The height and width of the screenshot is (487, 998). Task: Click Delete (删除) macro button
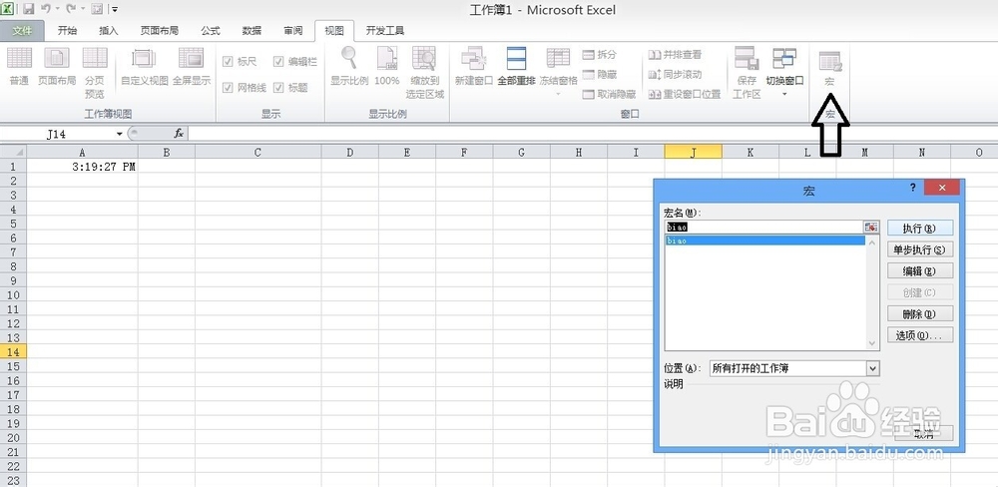919,313
